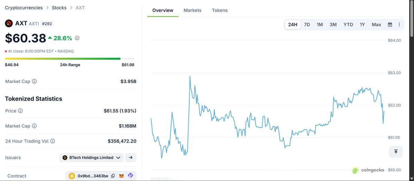Click the 24h Range progress bar
Viewport: 414px width, 181px height.
click(70, 58)
